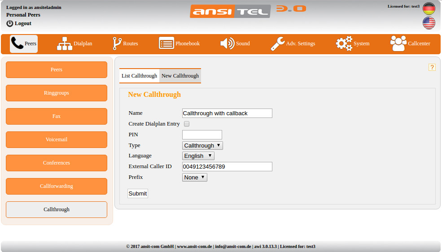
Task: Select the US flag for English
Action: pos(429,23)
